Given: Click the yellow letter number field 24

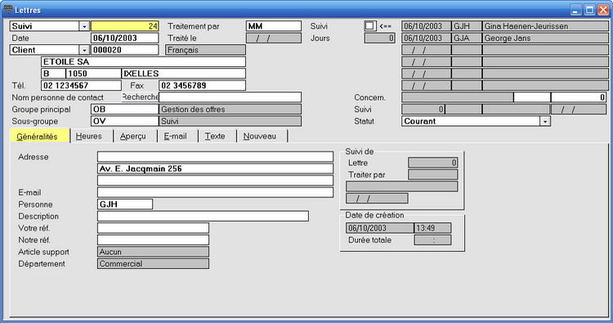Looking at the screenshot, I should point(125,26).
